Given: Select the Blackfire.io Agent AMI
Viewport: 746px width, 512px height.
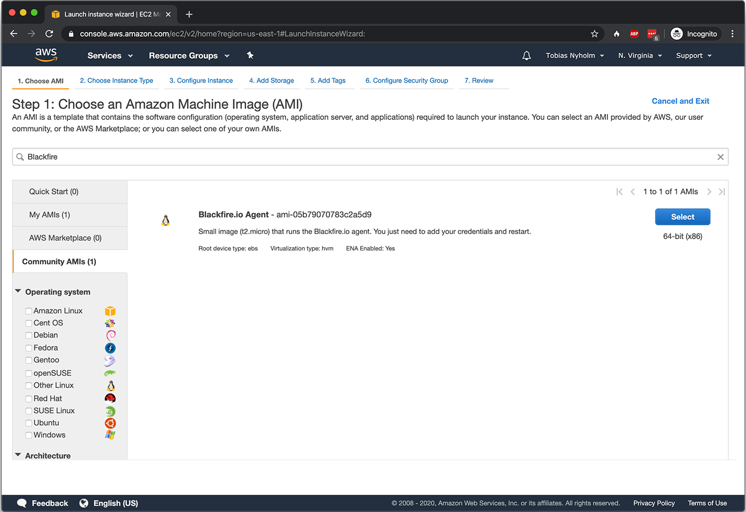Looking at the screenshot, I should [x=683, y=217].
